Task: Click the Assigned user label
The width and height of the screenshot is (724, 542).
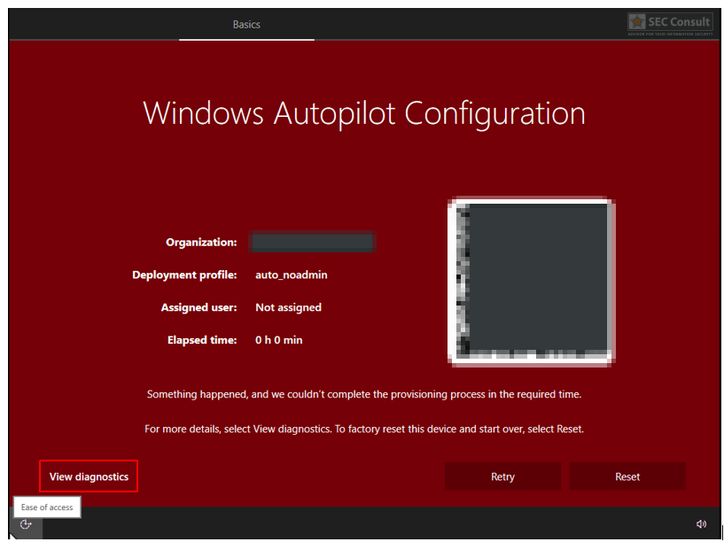Action: pyautogui.click(x=199, y=307)
